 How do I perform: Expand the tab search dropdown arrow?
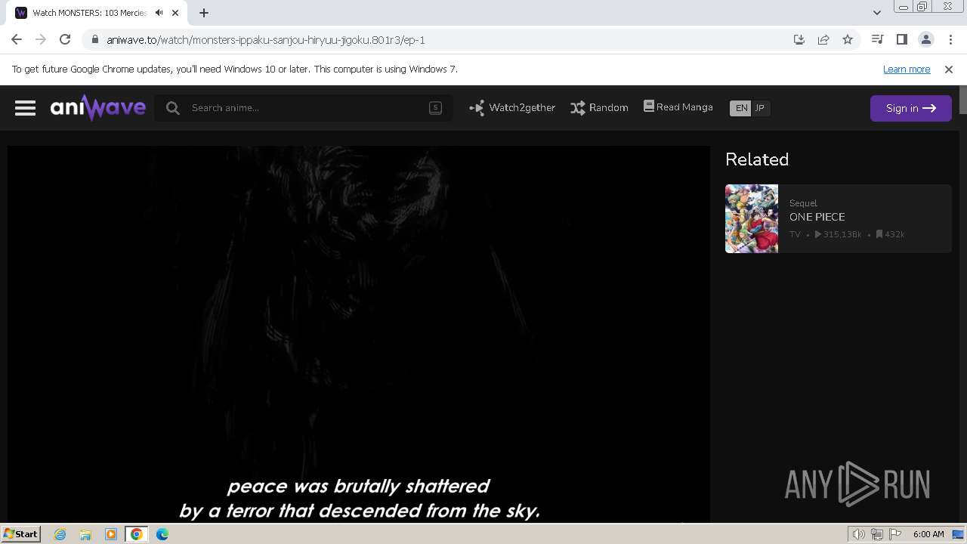(x=876, y=13)
